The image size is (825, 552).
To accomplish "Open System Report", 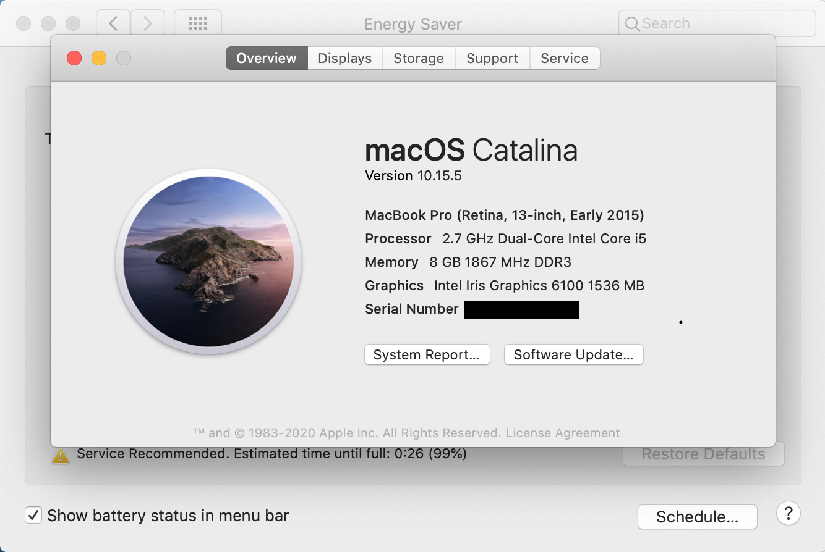I will click(427, 354).
